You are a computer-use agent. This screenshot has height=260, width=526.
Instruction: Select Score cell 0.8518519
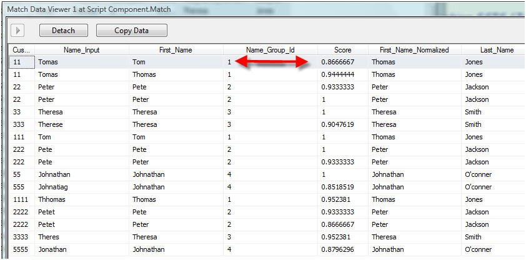click(343, 187)
